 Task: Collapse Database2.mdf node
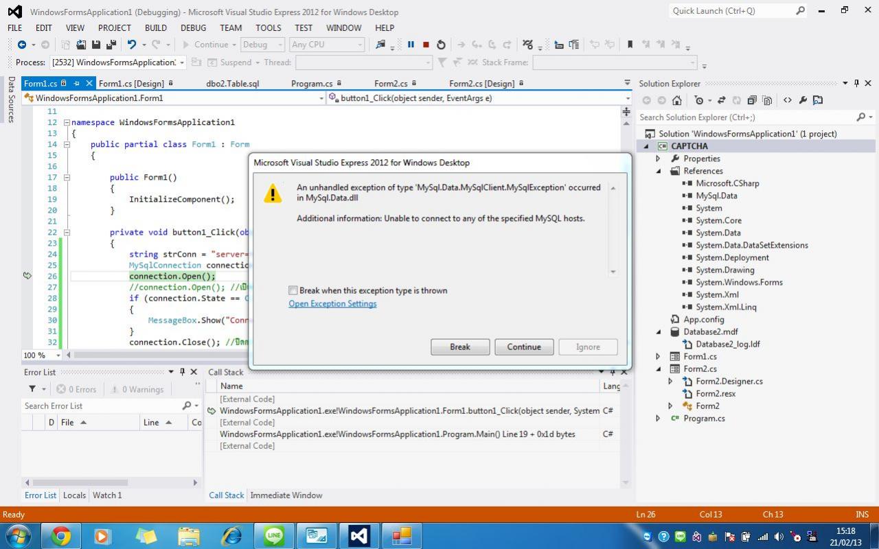pyautogui.click(x=658, y=331)
